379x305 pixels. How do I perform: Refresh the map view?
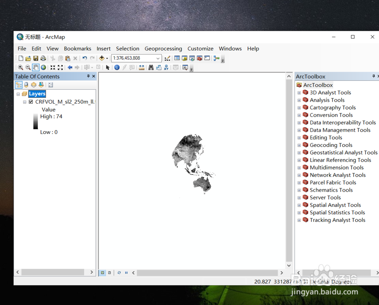coord(119,273)
